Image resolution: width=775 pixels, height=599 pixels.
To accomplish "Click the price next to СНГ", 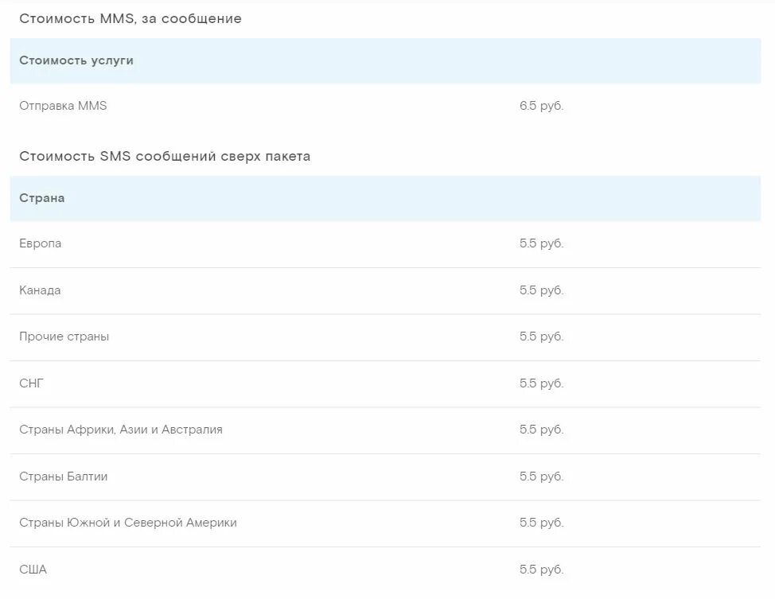I will pos(541,383).
